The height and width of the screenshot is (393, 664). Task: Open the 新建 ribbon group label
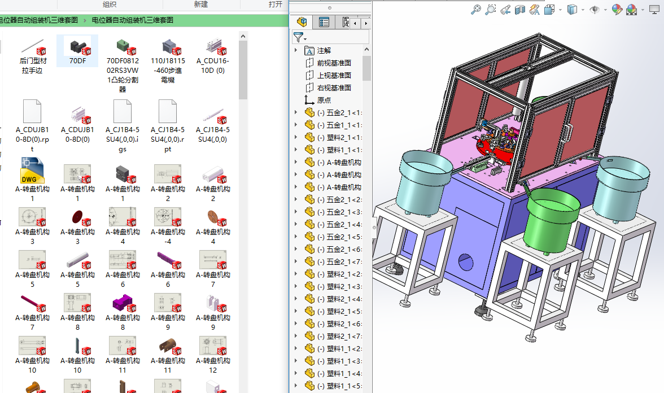[201, 5]
